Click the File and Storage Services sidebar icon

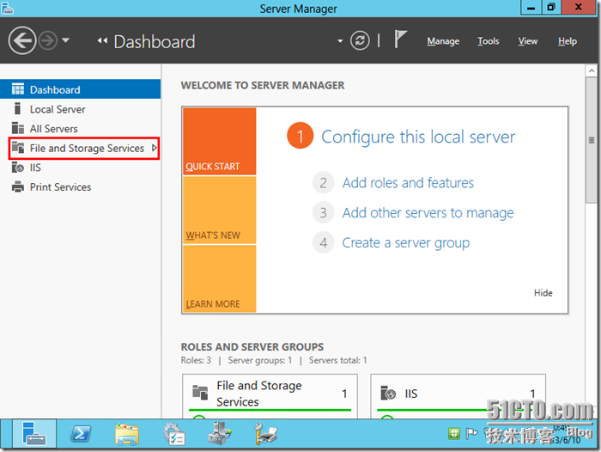18,147
